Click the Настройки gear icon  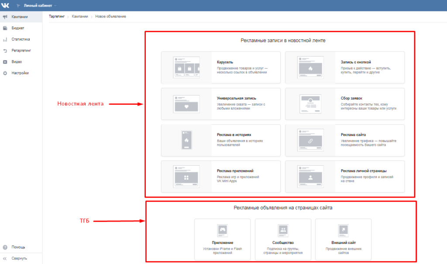pyautogui.click(x=5, y=73)
